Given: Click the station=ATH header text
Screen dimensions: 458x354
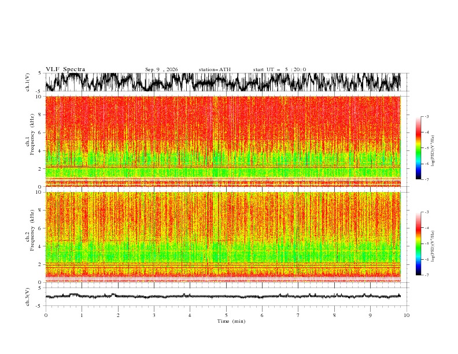Looking at the screenshot, I should [215, 69].
